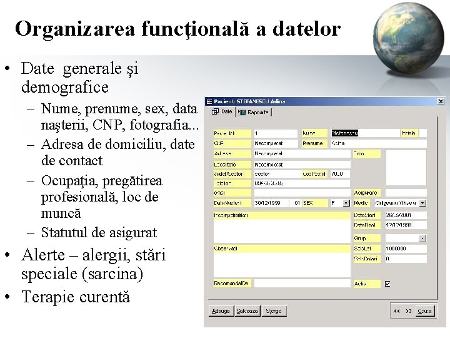
Task: Click the Pacient window title bar icon
Action: [x=209, y=101]
